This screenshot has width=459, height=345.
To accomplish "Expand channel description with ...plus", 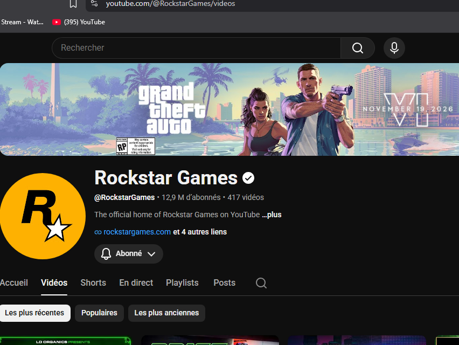I will pos(272,215).
